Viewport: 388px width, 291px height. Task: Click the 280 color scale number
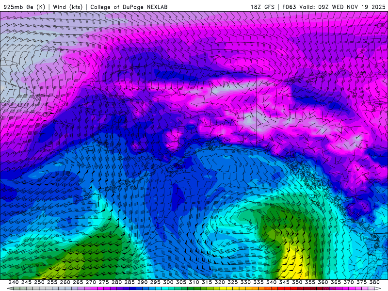(116, 282)
